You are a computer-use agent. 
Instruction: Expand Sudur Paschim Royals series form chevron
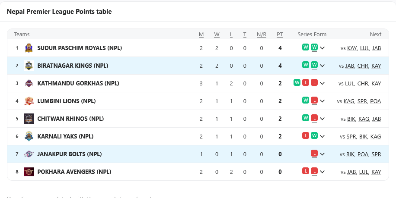(x=323, y=48)
